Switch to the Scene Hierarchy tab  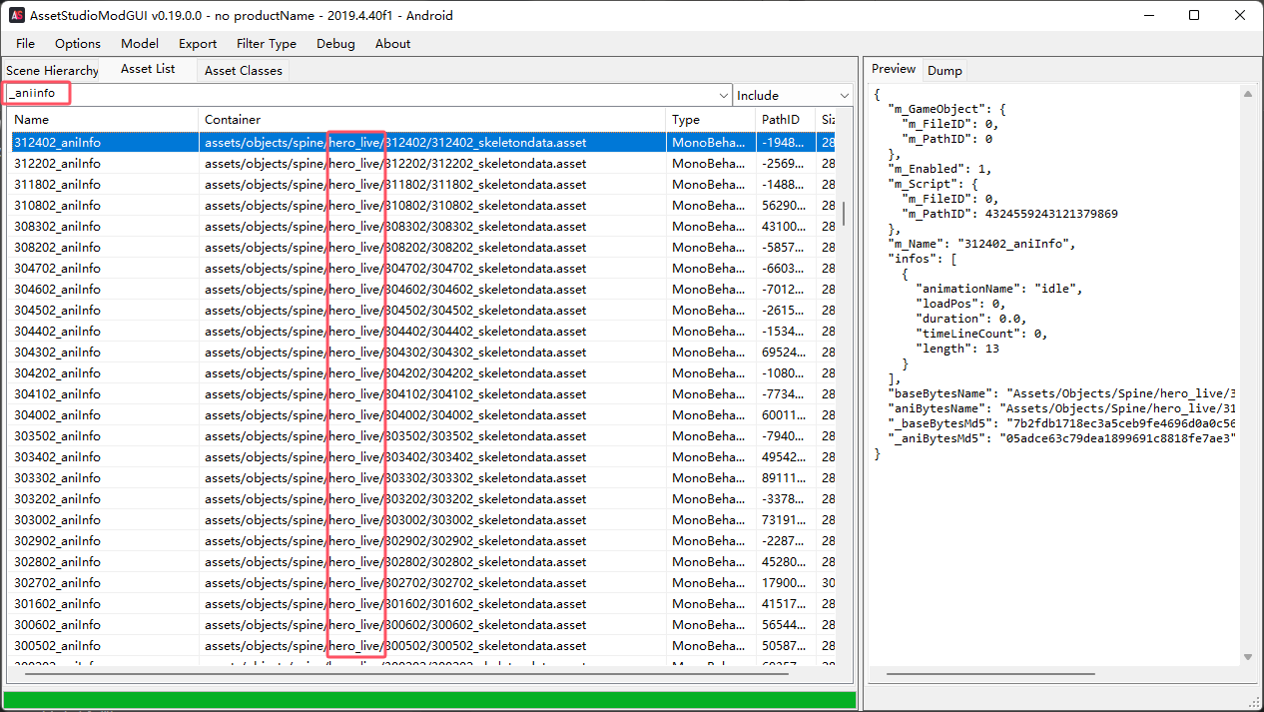[x=52, y=71]
